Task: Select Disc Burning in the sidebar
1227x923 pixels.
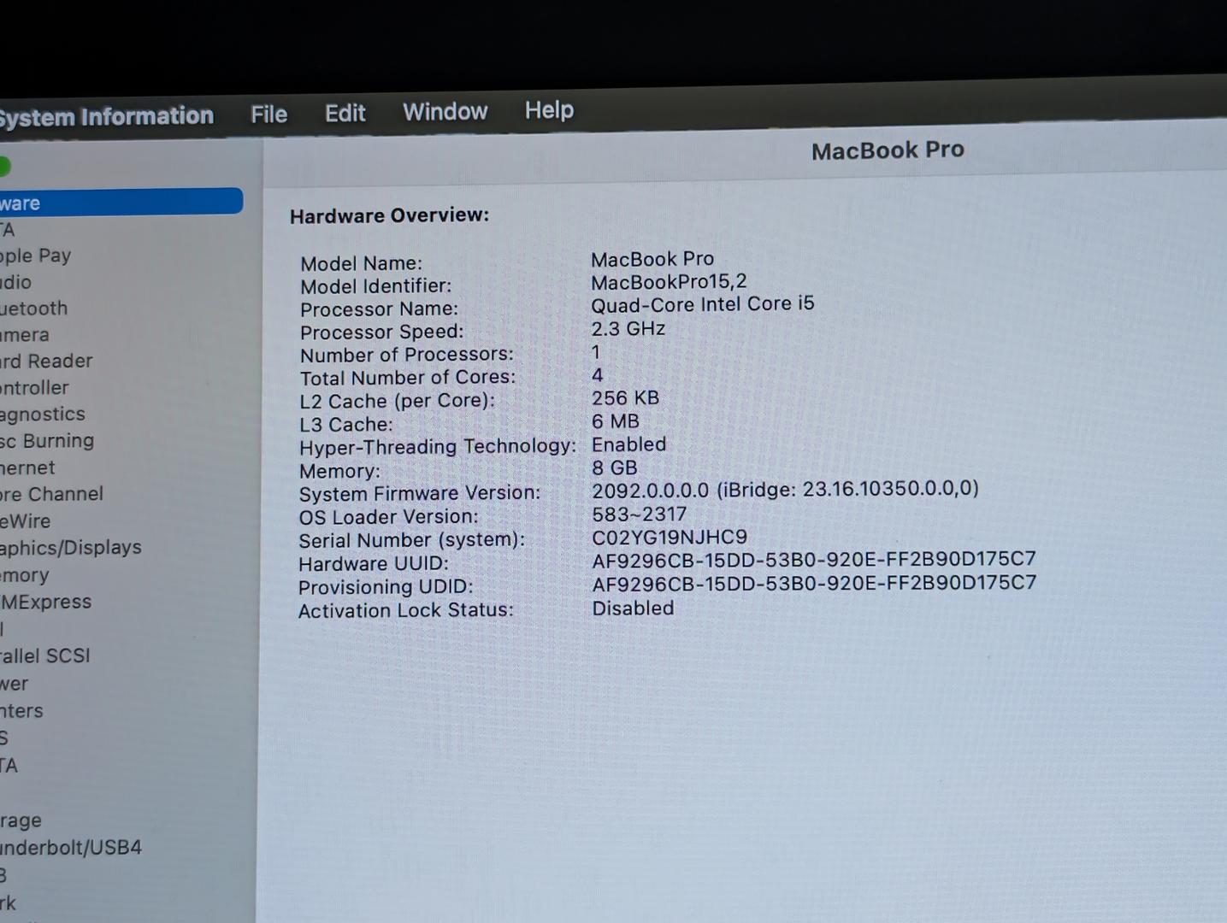Action: tap(47, 441)
